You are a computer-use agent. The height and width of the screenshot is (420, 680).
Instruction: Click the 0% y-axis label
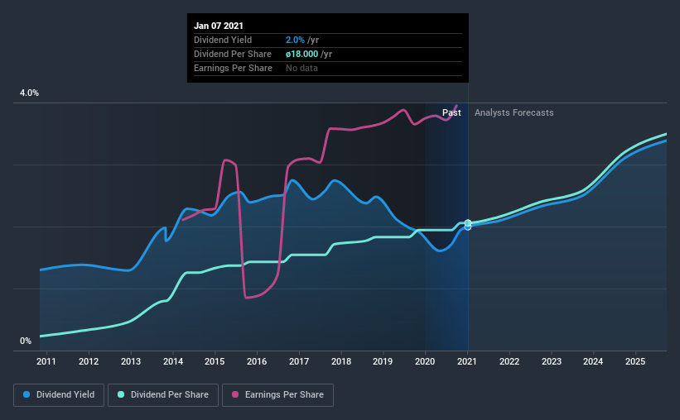[26, 341]
